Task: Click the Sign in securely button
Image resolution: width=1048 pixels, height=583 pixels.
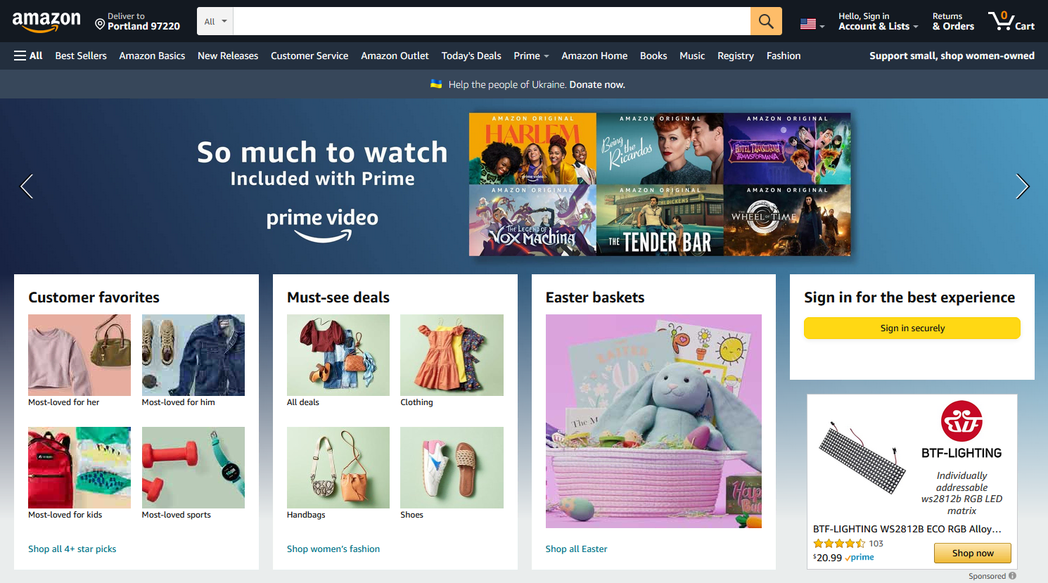Action: (912, 328)
